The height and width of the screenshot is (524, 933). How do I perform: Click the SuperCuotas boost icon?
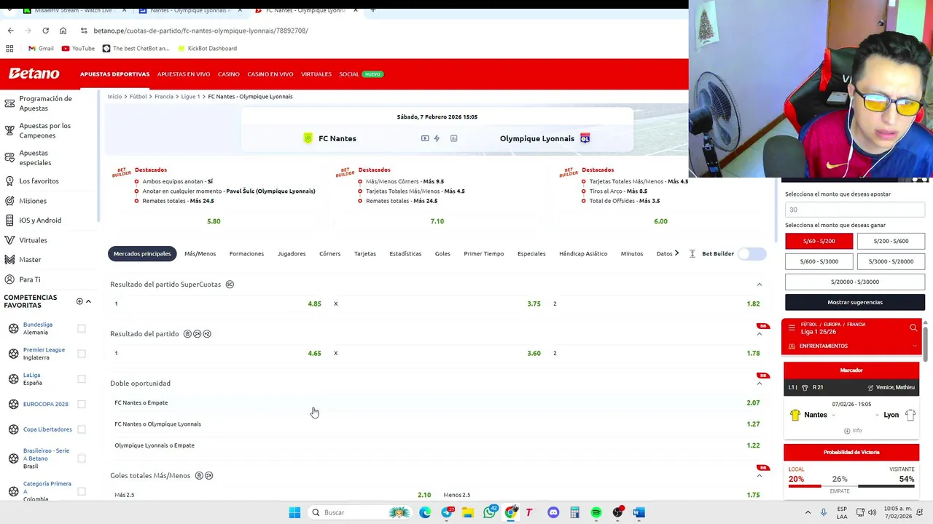[230, 285]
